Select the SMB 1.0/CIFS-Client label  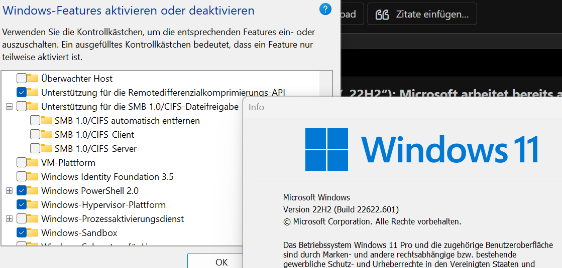[x=94, y=134]
